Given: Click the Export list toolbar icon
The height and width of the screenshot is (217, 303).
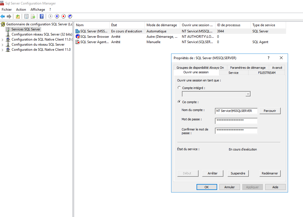Looking at the screenshot, I should pos(33,16).
